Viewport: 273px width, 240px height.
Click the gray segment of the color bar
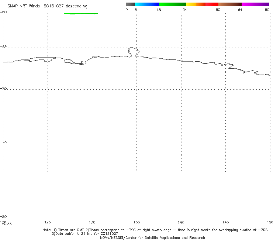tap(130, 4)
